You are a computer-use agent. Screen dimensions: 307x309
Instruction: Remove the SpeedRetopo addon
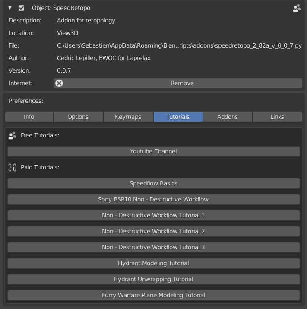(178, 83)
